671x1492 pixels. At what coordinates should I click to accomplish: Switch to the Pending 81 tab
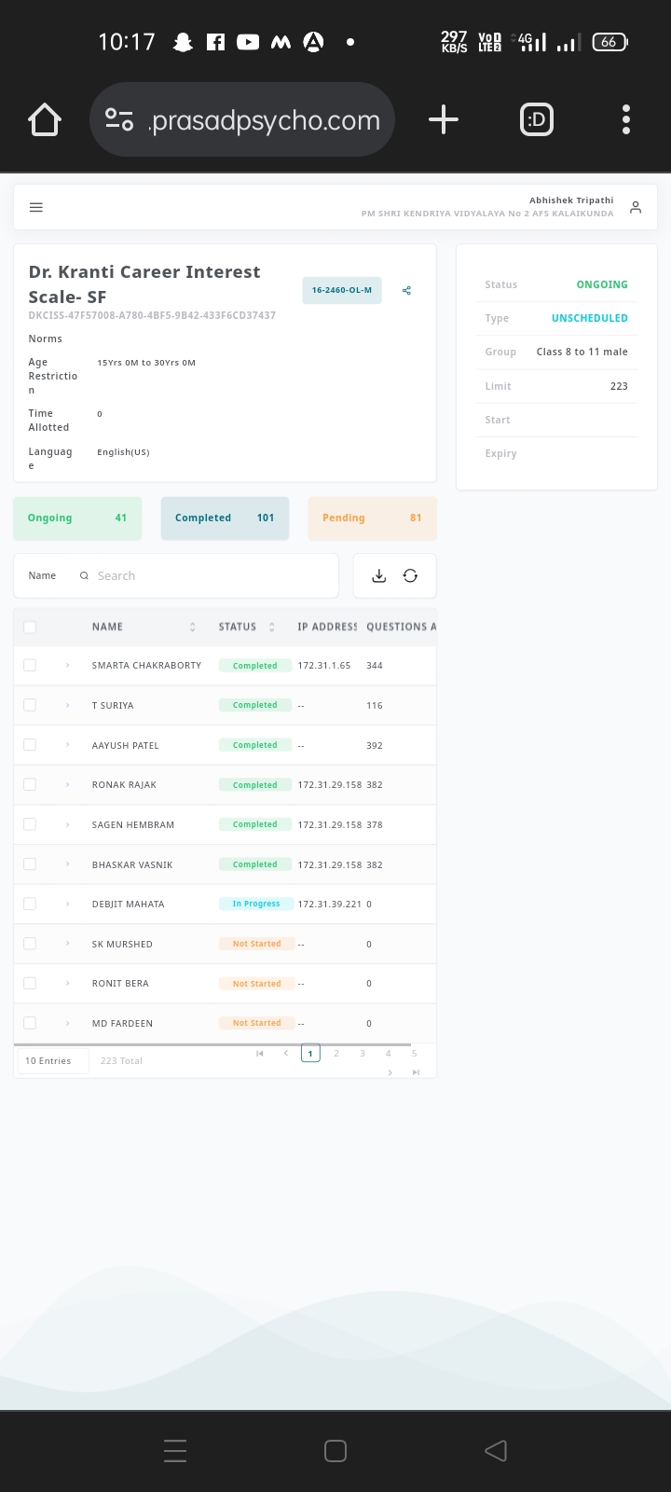tap(372, 518)
